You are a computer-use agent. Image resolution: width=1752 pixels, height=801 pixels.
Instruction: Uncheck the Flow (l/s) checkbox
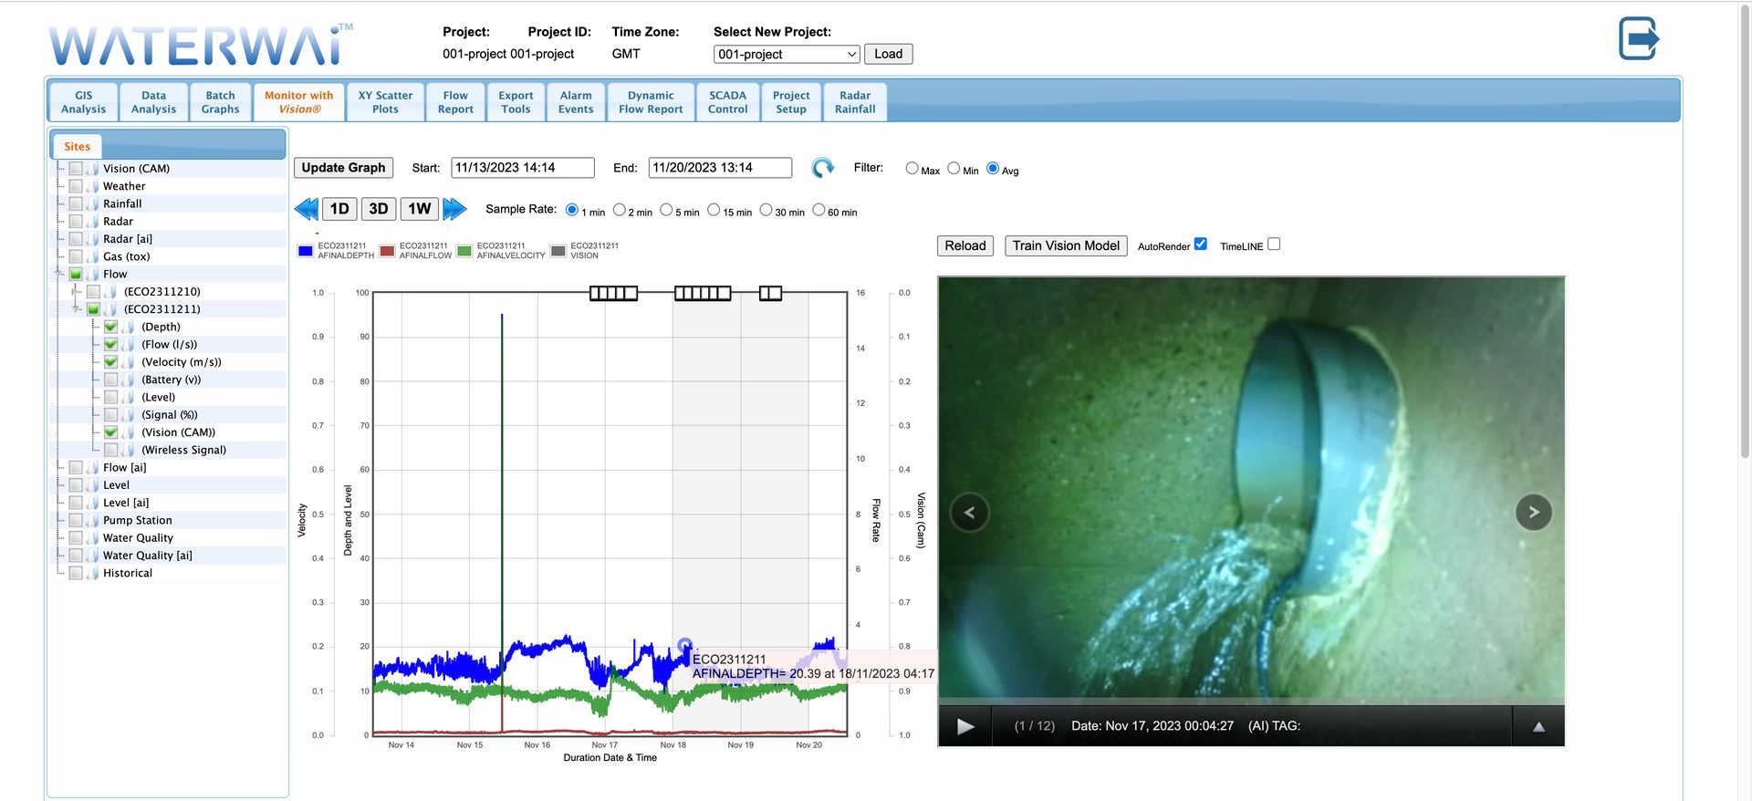click(x=110, y=344)
